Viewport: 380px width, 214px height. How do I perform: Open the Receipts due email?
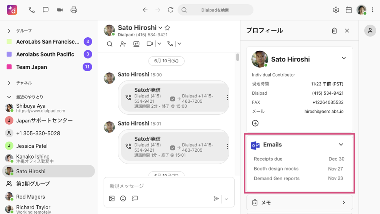point(268,159)
